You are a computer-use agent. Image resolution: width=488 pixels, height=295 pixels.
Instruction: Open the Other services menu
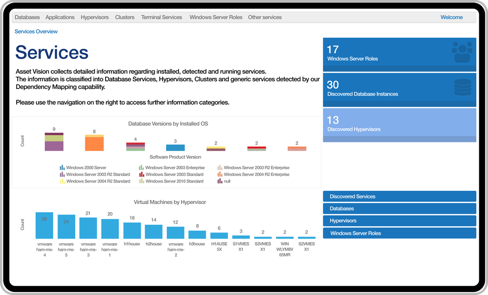265,17
